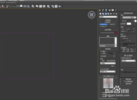Select the cd intensity radio button
Image resolution: width=137 pixels, height=100 pixels.
[127, 29]
